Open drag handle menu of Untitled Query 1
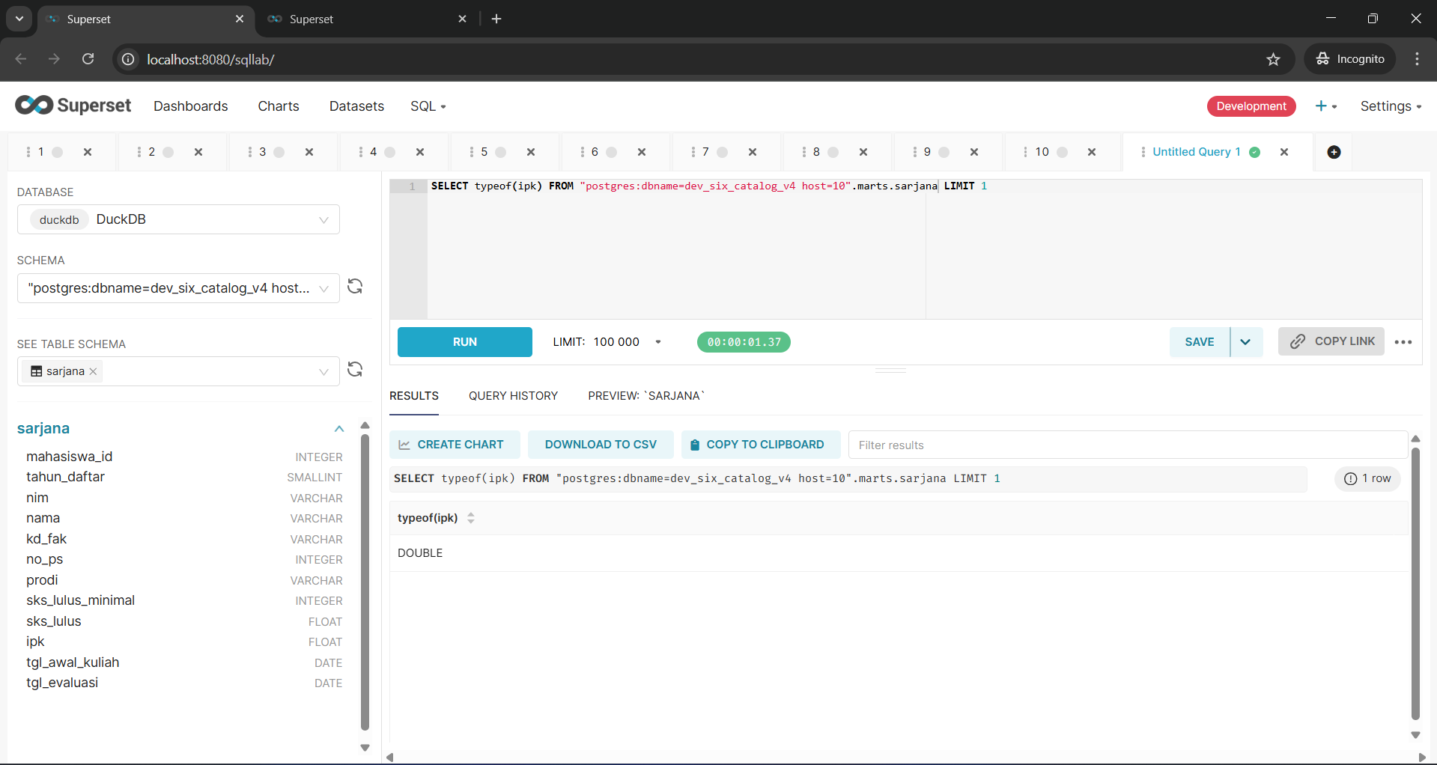Viewport: 1437px width, 765px height. coord(1143,152)
